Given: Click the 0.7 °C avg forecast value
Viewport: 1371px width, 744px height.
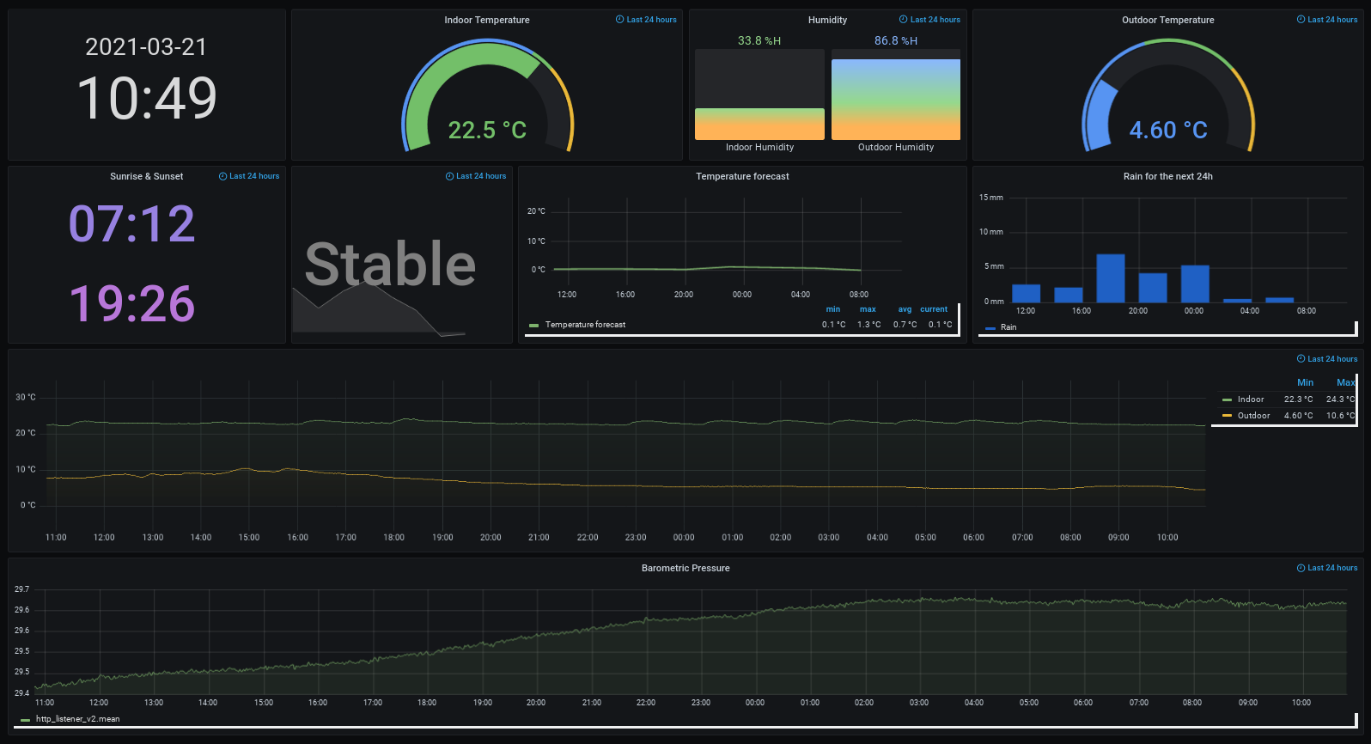Looking at the screenshot, I should click(x=905, y=325).
